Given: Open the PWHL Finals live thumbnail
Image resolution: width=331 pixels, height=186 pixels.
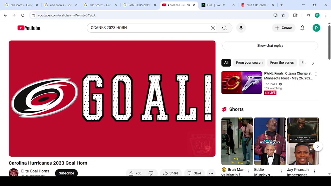Looking at the screenshot, I should point(242,83).
